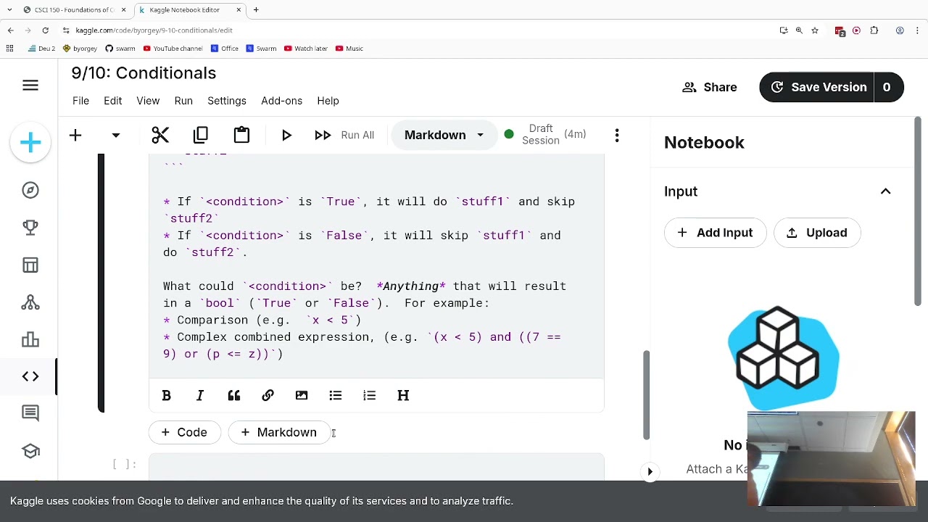Paste cell with clipboard icon
The image size is (928, 522).
click(x=241, y=135)
